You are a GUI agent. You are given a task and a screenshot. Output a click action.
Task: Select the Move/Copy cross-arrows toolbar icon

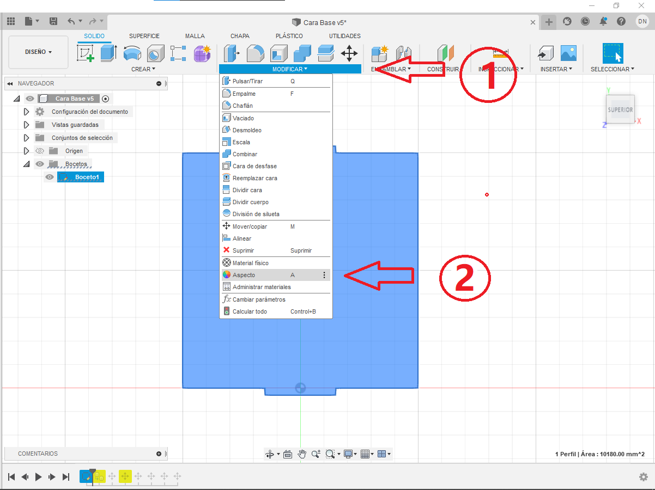click(x=349, y=53)
